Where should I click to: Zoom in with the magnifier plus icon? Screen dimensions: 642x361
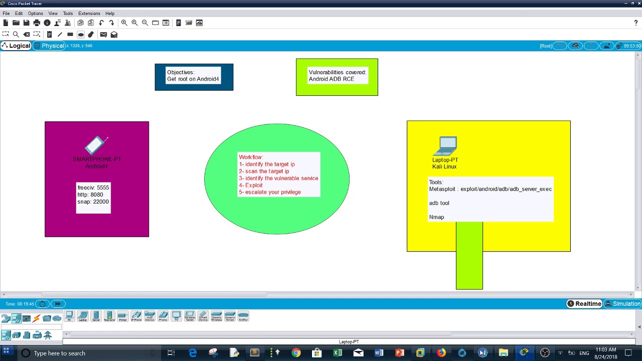pos(124,23)
